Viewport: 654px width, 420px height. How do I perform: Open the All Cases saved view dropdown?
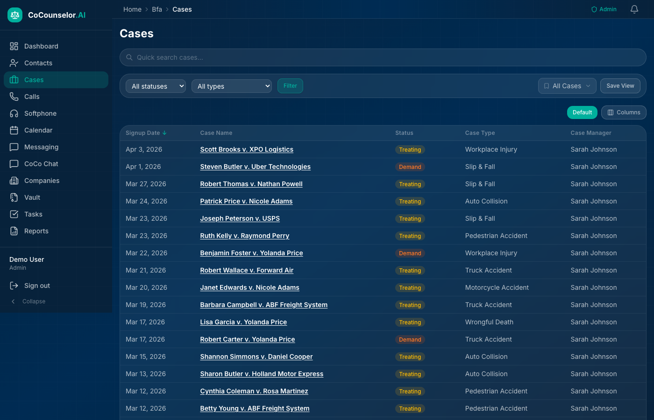coord(567,86)
